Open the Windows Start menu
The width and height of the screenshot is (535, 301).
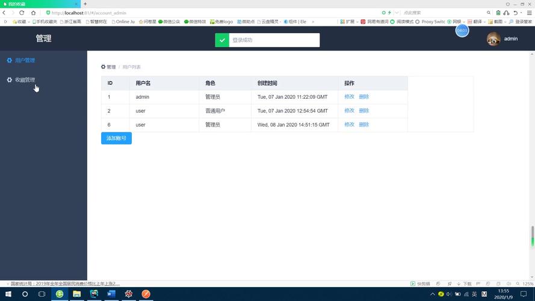8,294
